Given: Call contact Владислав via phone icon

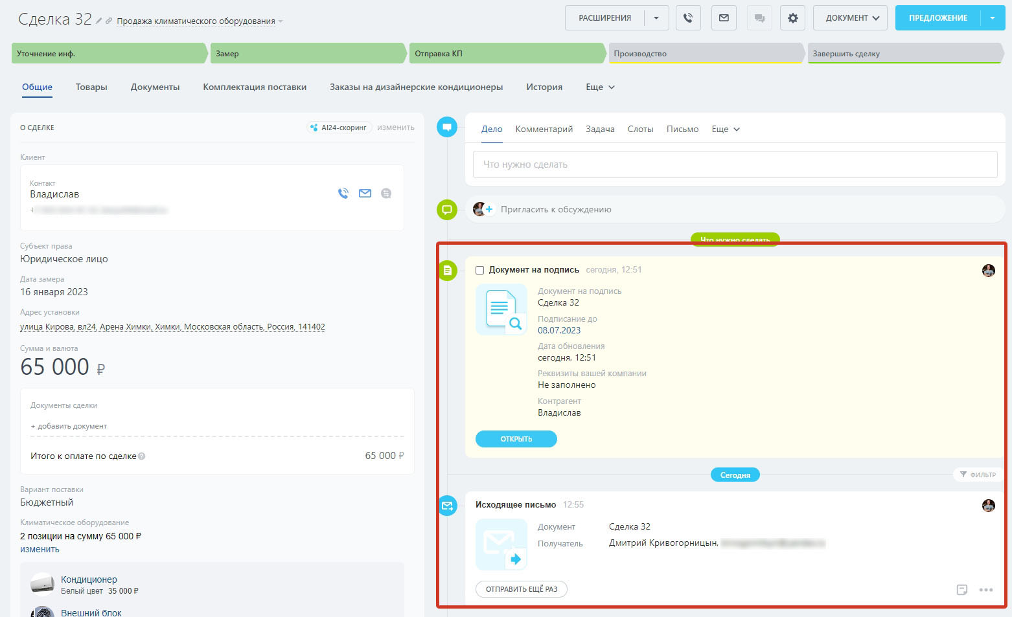Looking at the screenshot, I should click(343, 193).
